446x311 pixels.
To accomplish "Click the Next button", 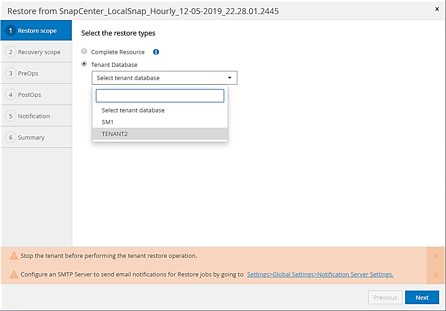I will [x=422, y=297].
